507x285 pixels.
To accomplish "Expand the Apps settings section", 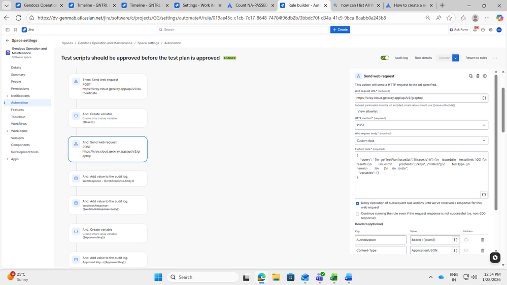I will click(8, 159).
